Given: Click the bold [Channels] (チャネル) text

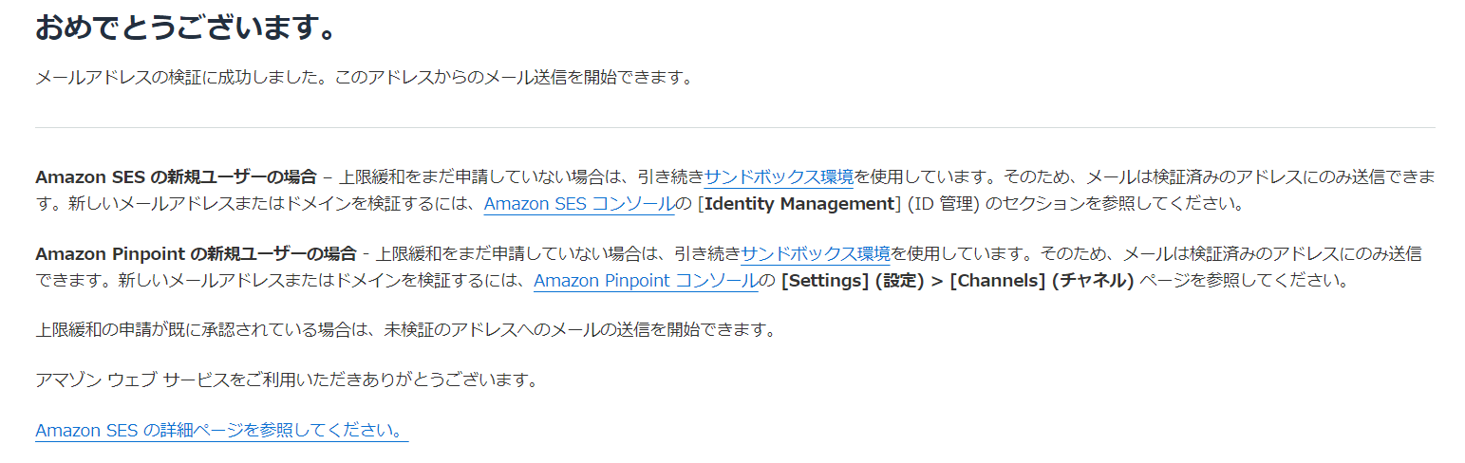Looking at the screenshot, I should 1042,281.
